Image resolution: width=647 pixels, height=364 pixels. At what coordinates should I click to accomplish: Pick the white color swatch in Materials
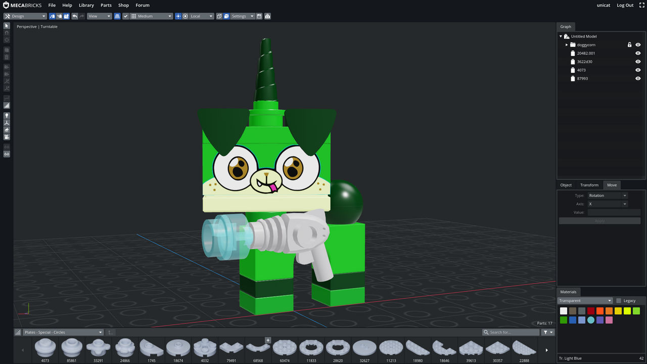tap(564, 311)
